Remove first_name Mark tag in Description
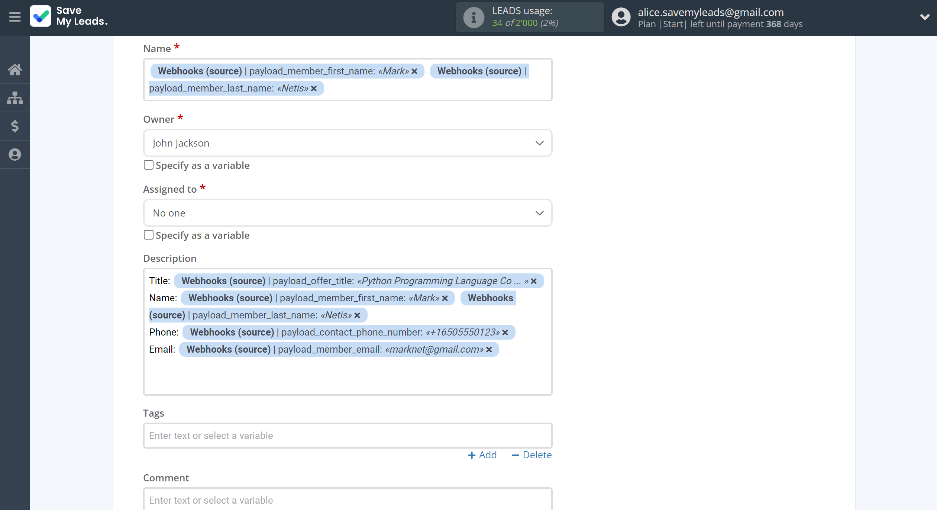 click(445, 298)
